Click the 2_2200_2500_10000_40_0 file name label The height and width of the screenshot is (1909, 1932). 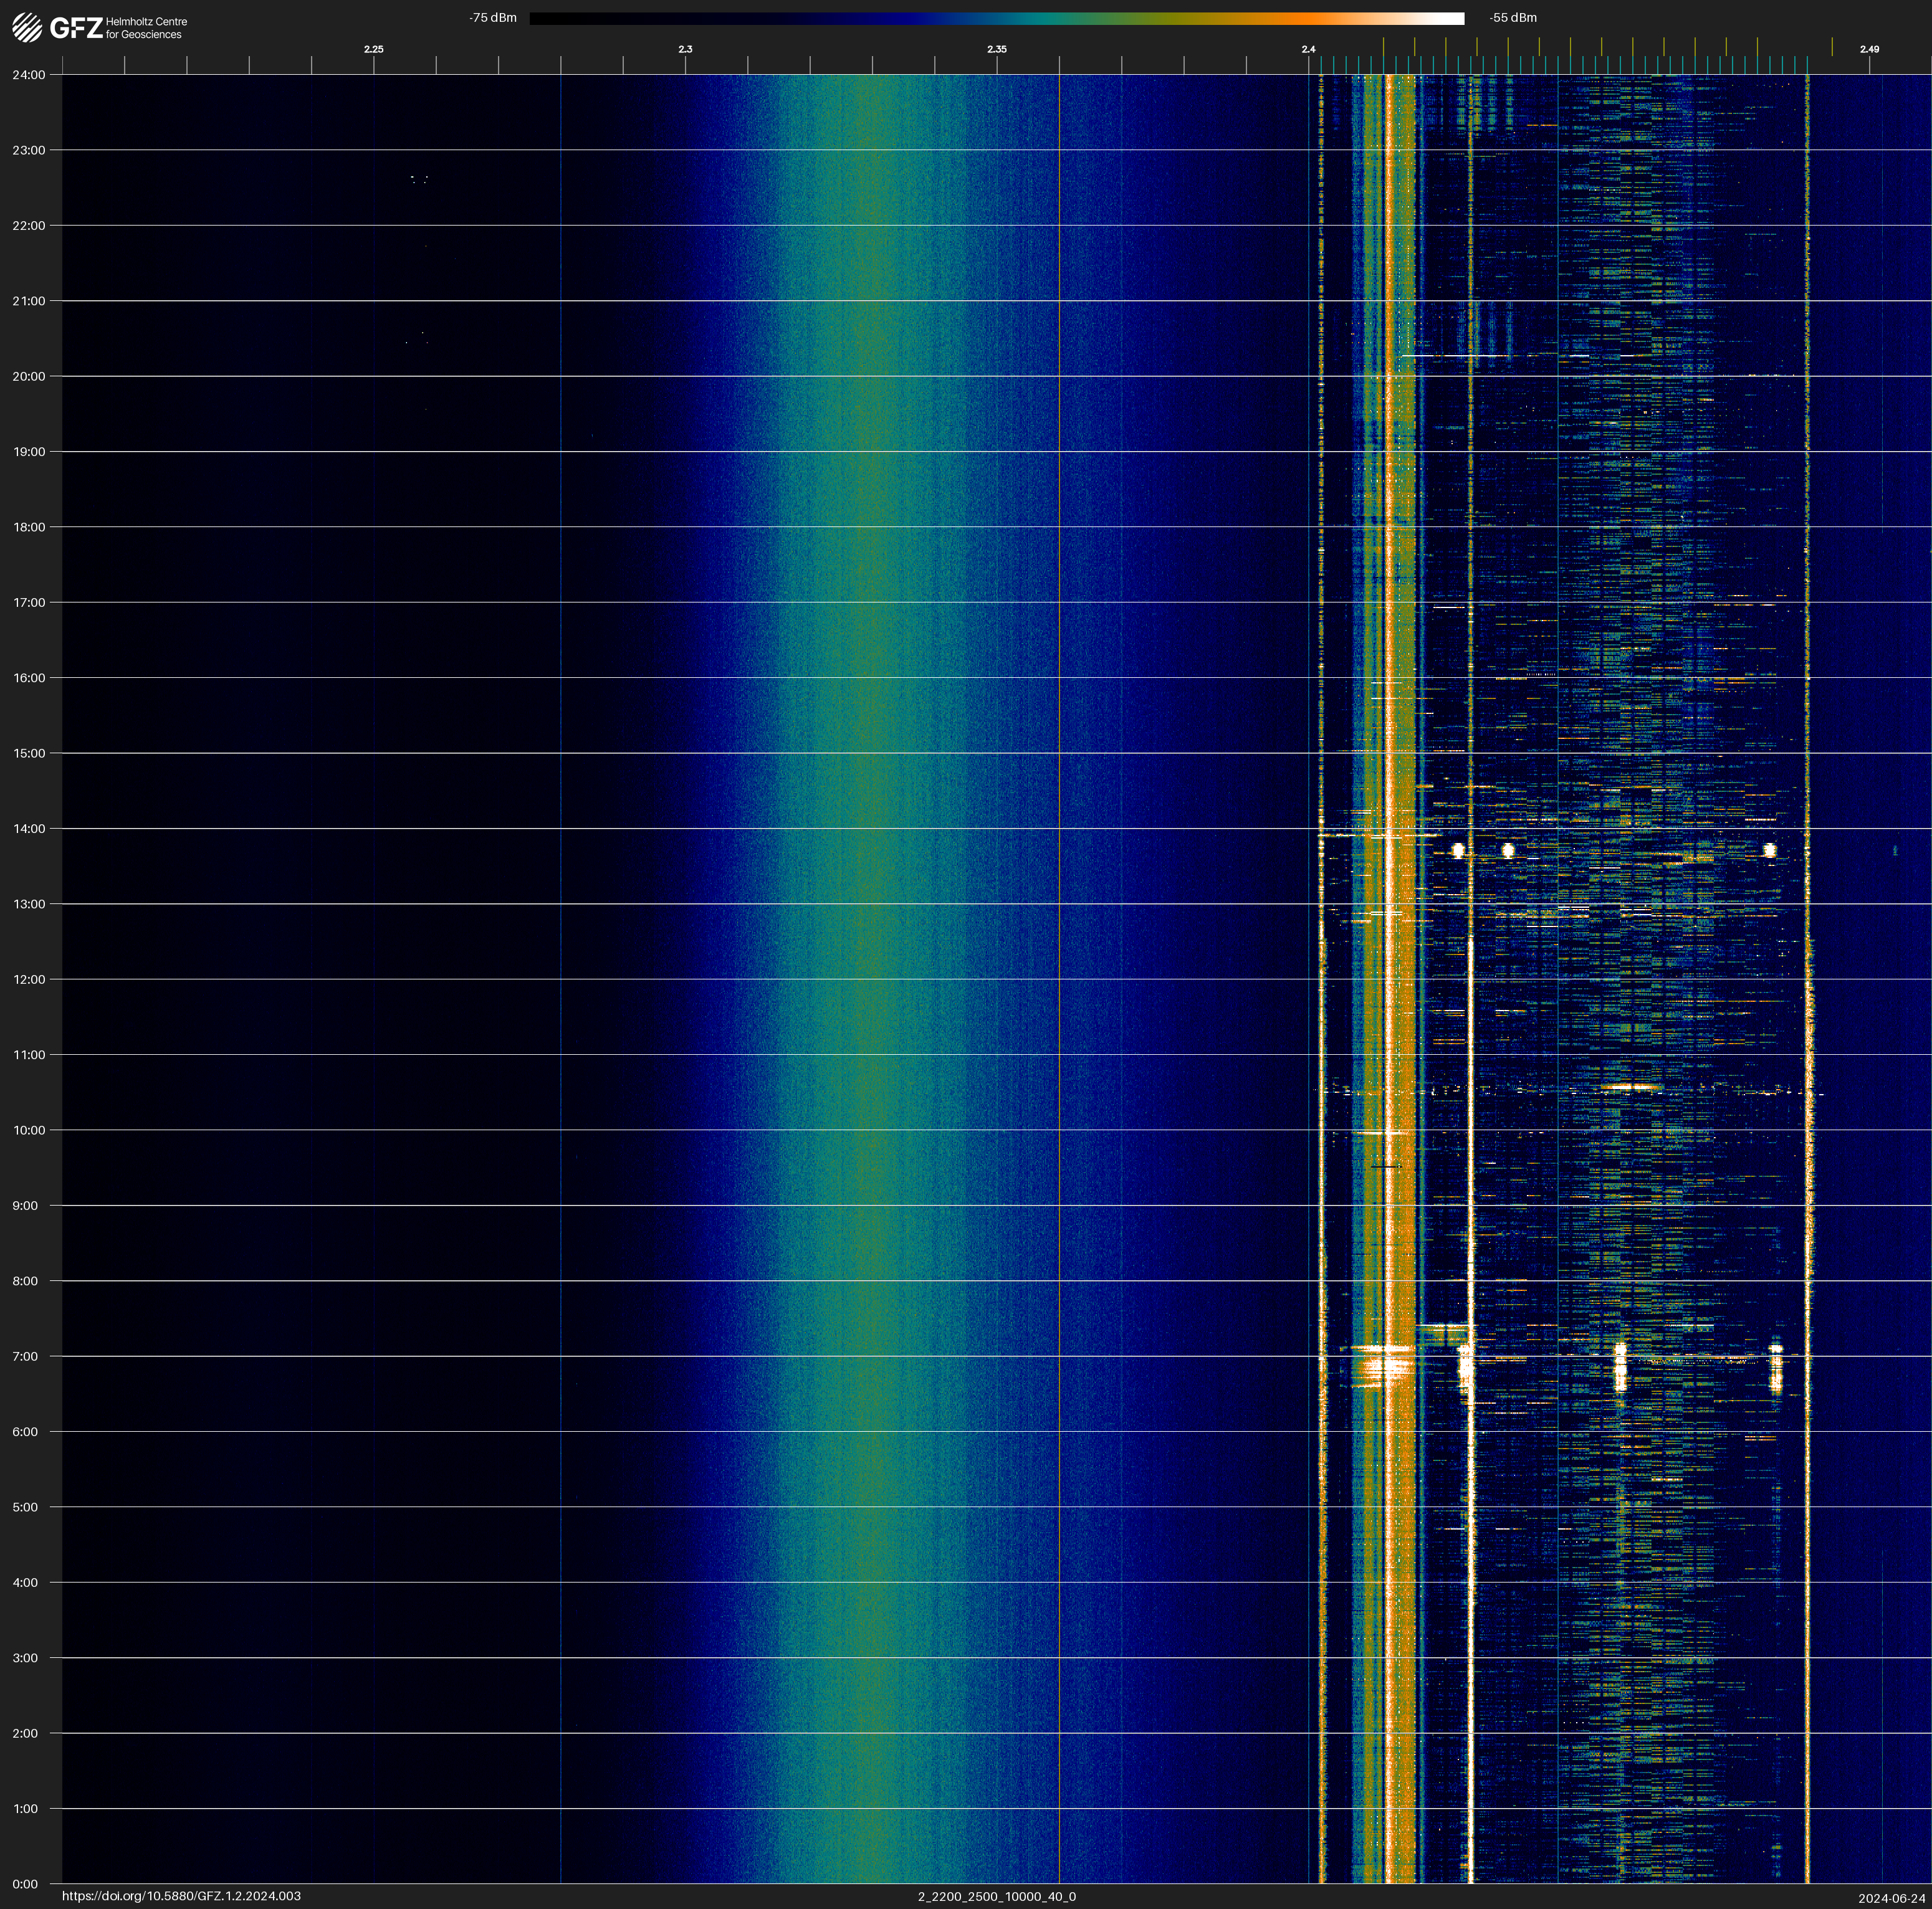(996, 1896)
